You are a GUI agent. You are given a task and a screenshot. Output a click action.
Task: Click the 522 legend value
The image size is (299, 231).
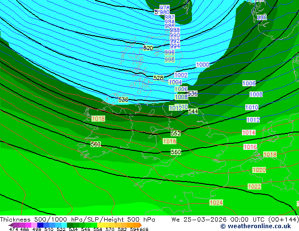(x=61, y=229)
